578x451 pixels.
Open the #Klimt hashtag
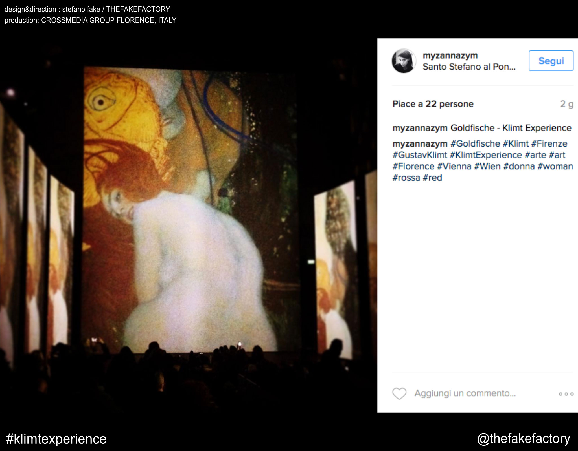[516, 144]
